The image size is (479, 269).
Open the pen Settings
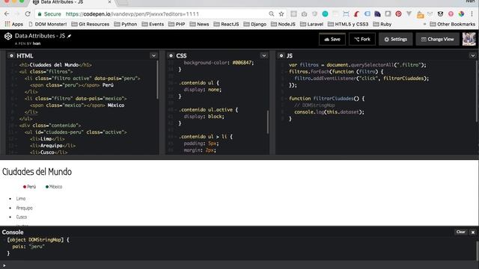click(x=396, y=40)
